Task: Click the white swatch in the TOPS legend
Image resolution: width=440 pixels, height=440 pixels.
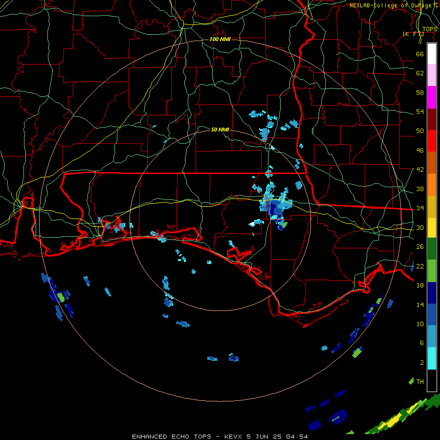Action: click(x=432, y=54)
